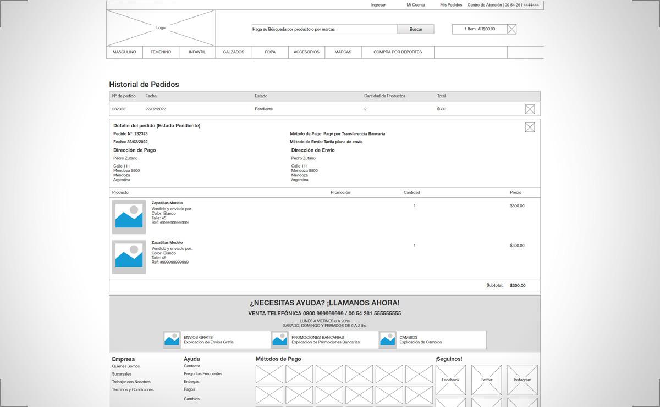Click the Pendiente status cell
Viewport: 660px width, 407px height.
[263, 109]
